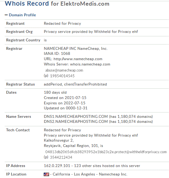This screenshot has width=169, height=178.
Task: Click IP address 162.0.229.101
Action: tap(57, 166)
